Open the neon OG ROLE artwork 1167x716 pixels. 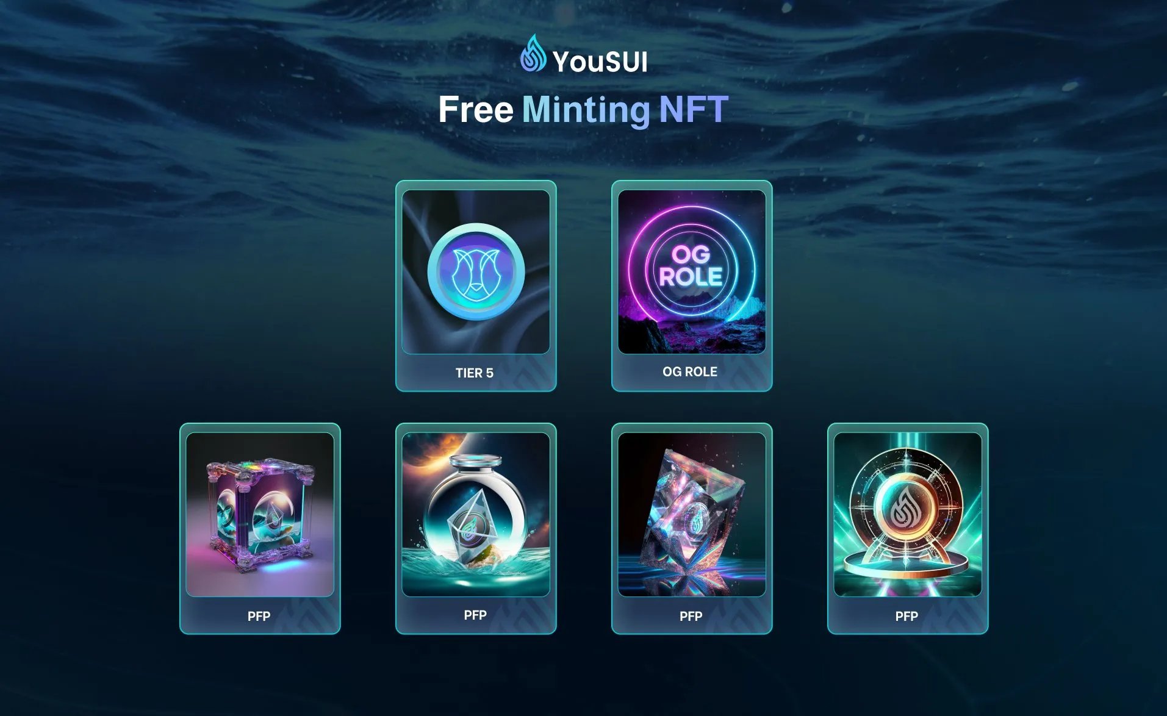[692, 272]
